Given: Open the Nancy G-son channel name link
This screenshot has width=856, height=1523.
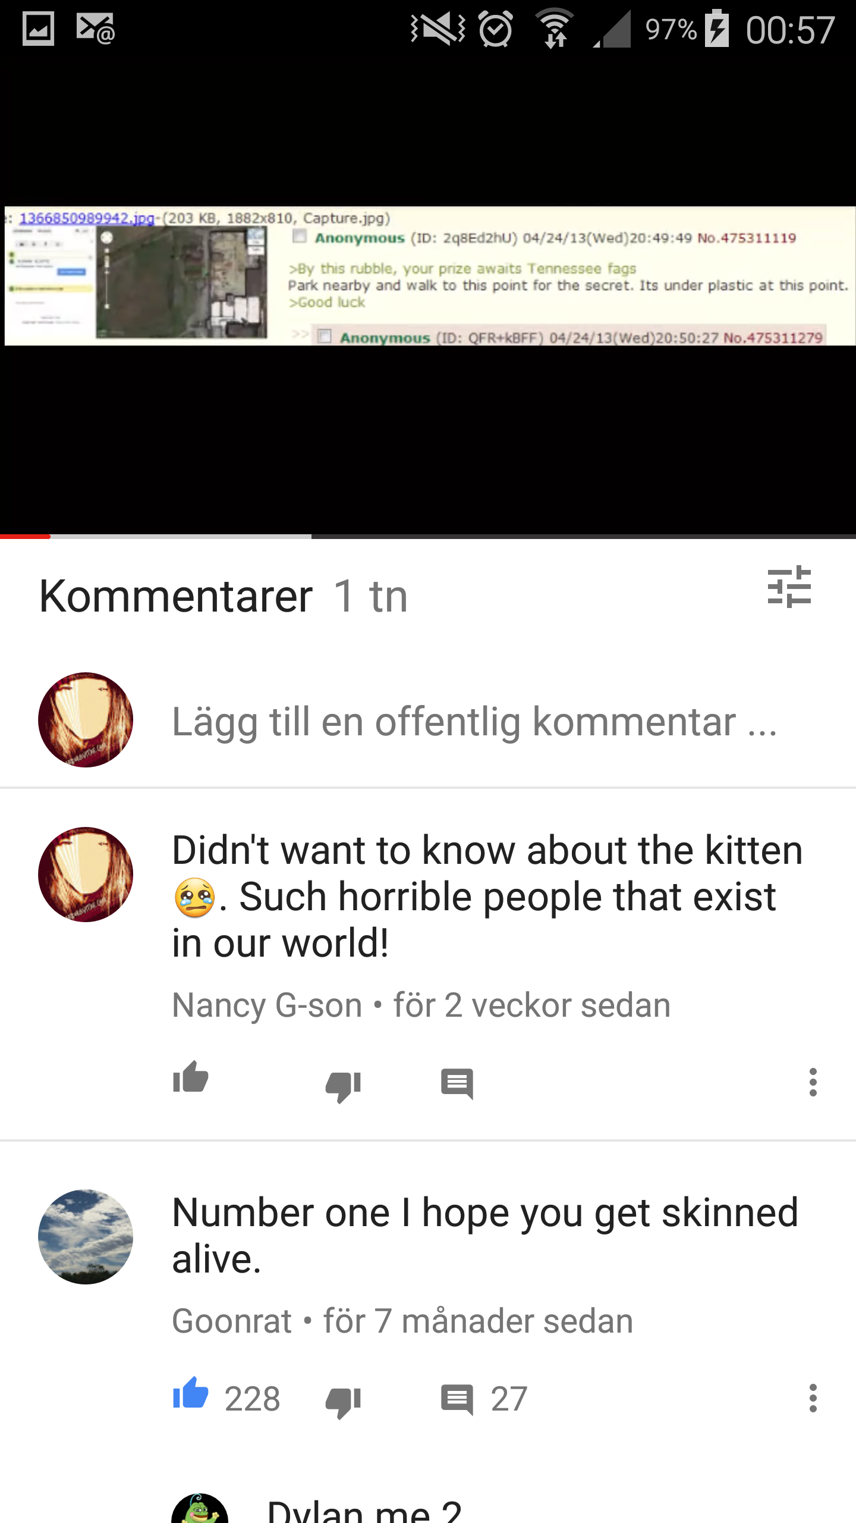Looking at the screenshot, I should tap(267, 1005).
